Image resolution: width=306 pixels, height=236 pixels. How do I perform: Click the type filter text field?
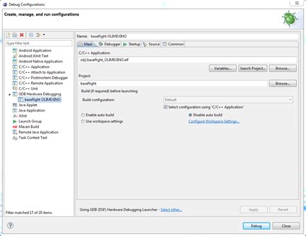tap(39, 43)
